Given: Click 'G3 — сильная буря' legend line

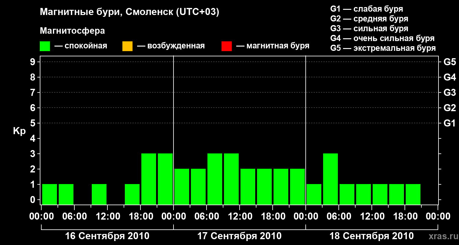Looking at the screenshot, I should pos(369,28).
